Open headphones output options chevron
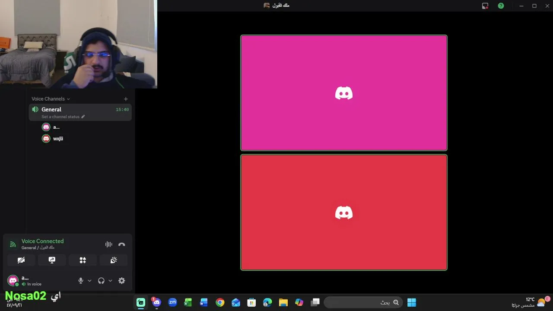The height and width of the screenshot is (311, 553). (x=110, y=281)
